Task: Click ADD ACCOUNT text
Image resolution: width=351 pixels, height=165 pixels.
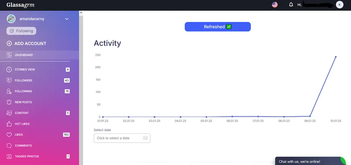Action: point(30,43)
